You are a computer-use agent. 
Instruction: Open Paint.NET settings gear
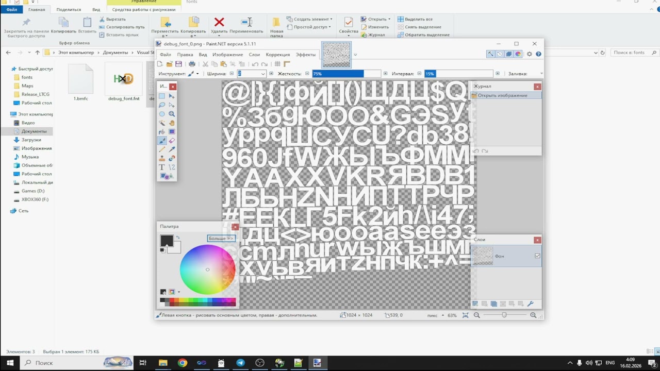click(x=529, y=54)
